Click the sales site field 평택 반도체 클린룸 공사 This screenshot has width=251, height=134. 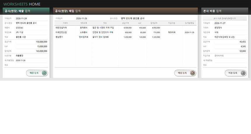coord(32,23)
